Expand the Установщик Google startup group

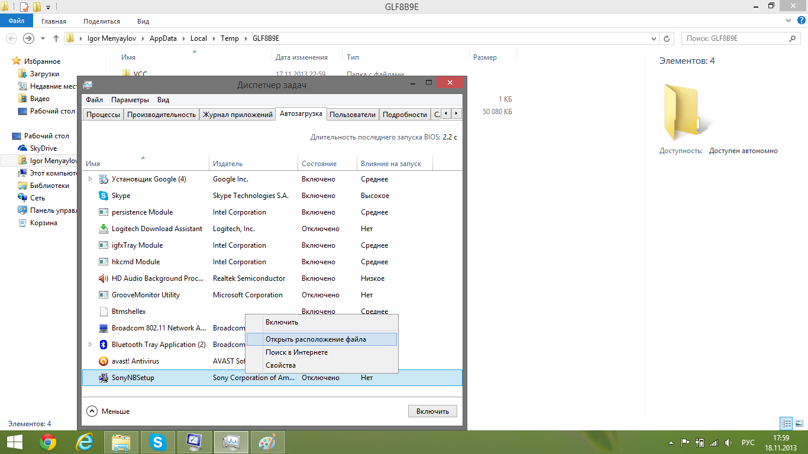coord(90,179)
